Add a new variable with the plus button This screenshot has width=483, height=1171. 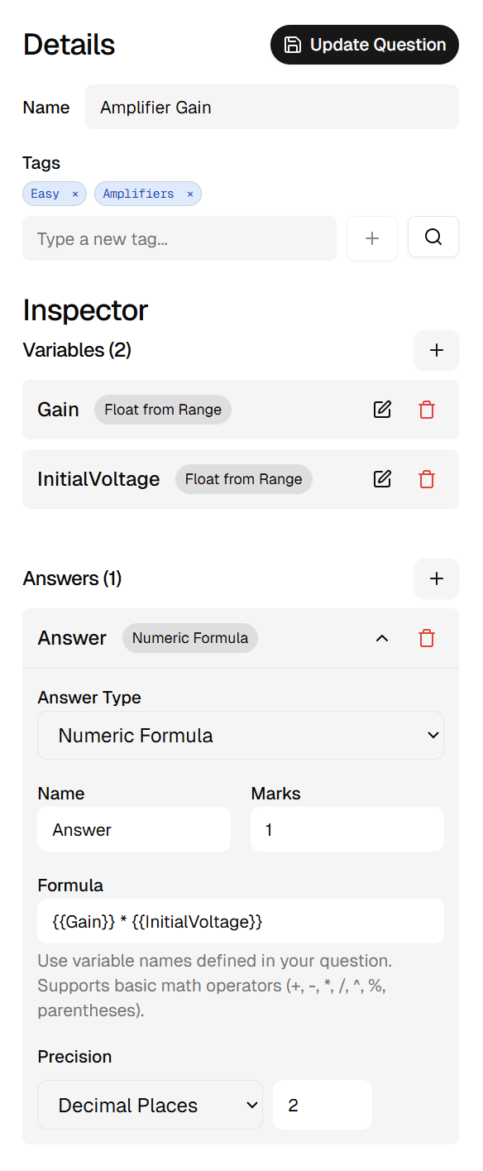(x=436, y=350)
